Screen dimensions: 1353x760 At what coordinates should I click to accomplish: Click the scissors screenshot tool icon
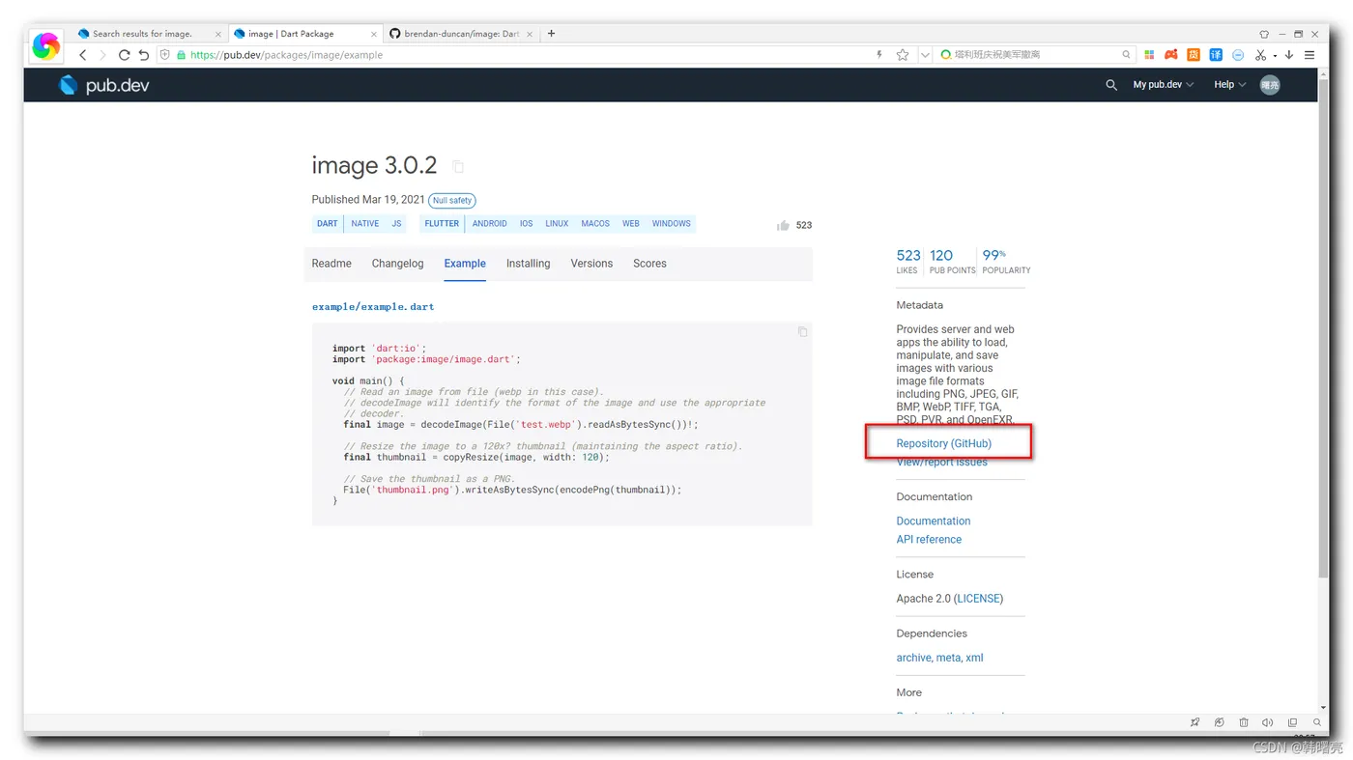[x=1260, y=55]
